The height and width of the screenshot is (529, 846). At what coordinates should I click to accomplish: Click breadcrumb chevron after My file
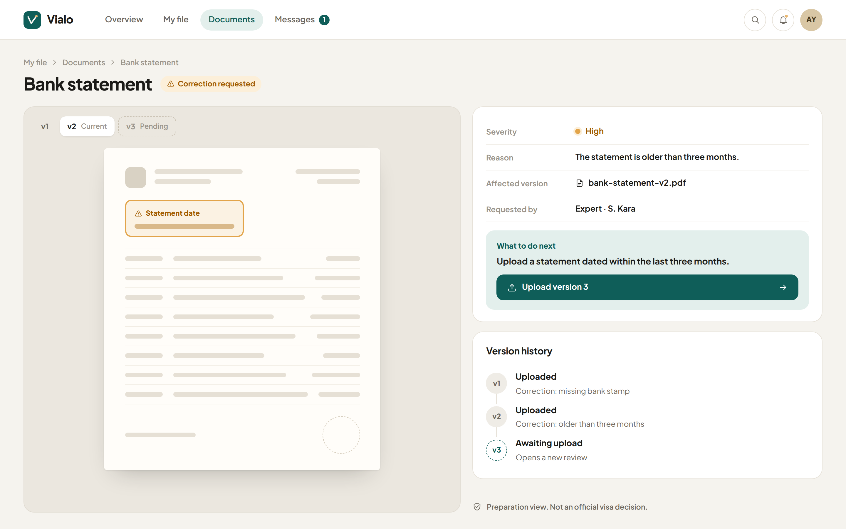click(x=55, y=63)
